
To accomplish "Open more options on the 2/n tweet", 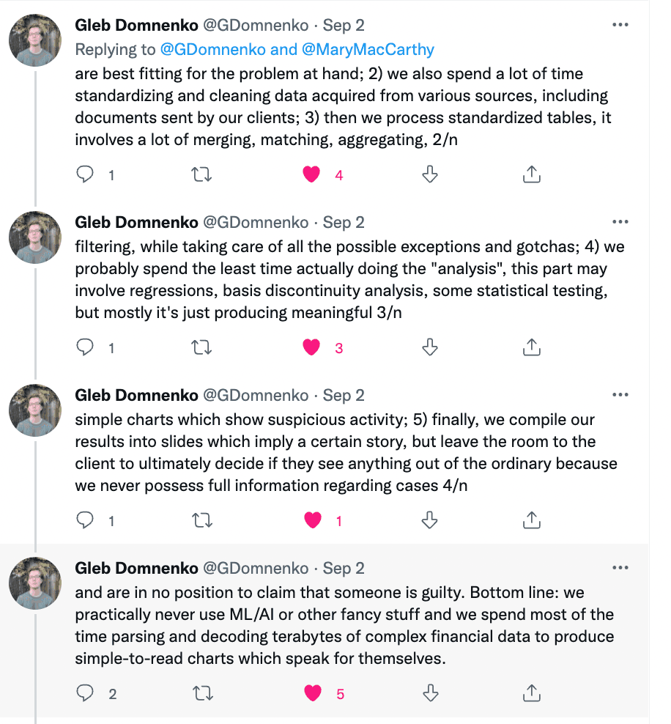I will point(620,24).
